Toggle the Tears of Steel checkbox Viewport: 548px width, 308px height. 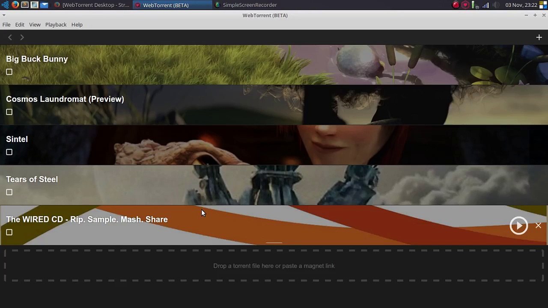(9, 192)
